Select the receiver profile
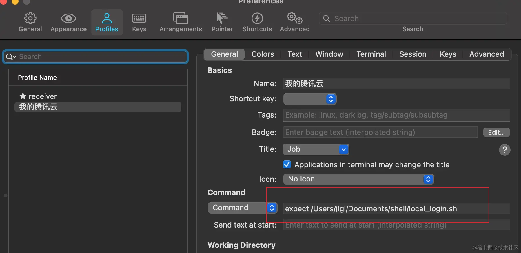This screenshot has width=521, height=253. [98, 96]
